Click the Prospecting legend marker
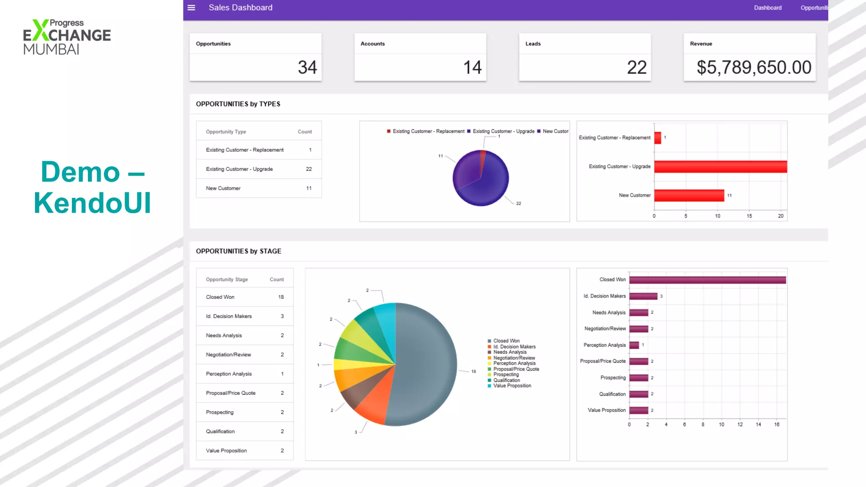The height and width of the screenshot is (487, 866). [x=489, y=375]
